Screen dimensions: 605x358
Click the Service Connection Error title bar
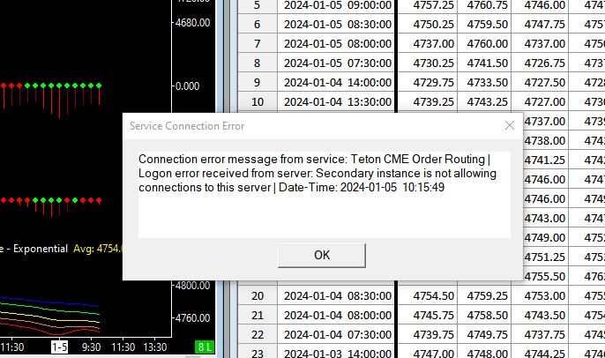[323, 126]
